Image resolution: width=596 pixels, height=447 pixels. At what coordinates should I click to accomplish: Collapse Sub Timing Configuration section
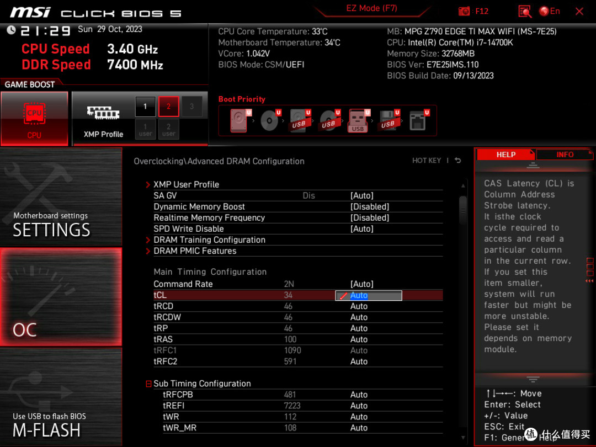(x=148, y=384)
